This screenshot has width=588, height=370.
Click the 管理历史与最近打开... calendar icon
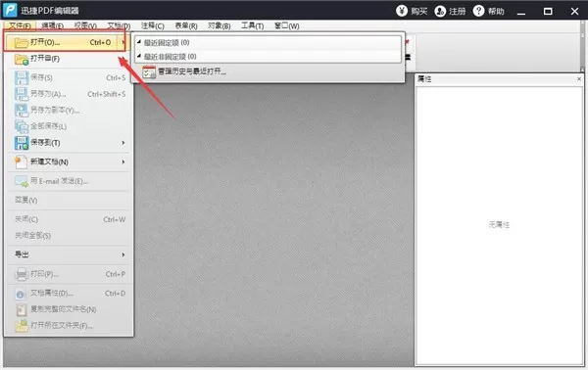click(x=149, y=71)
